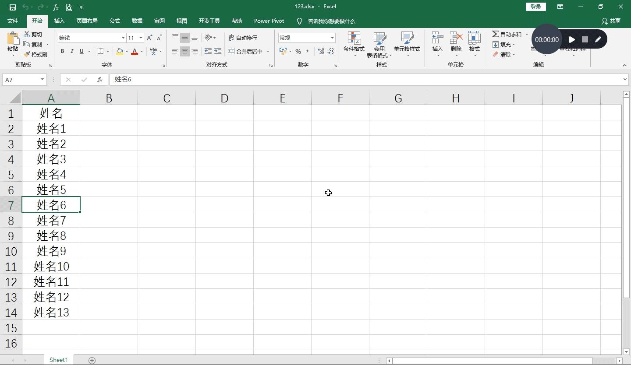631x365 pixels.
Task: Switch to the Power Pivot tab
Action: pos(269,21)
